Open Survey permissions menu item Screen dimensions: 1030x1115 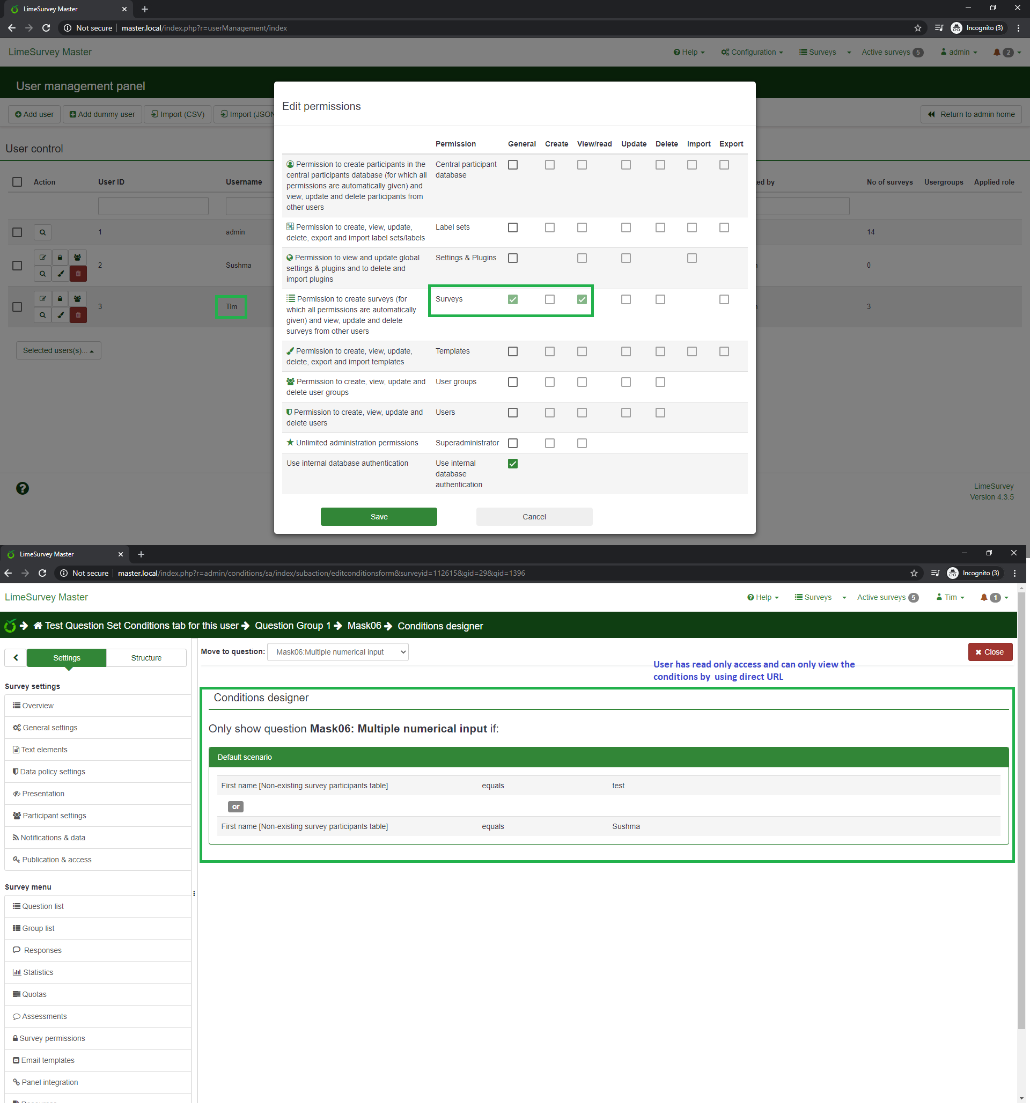(x=53, y=1039)
